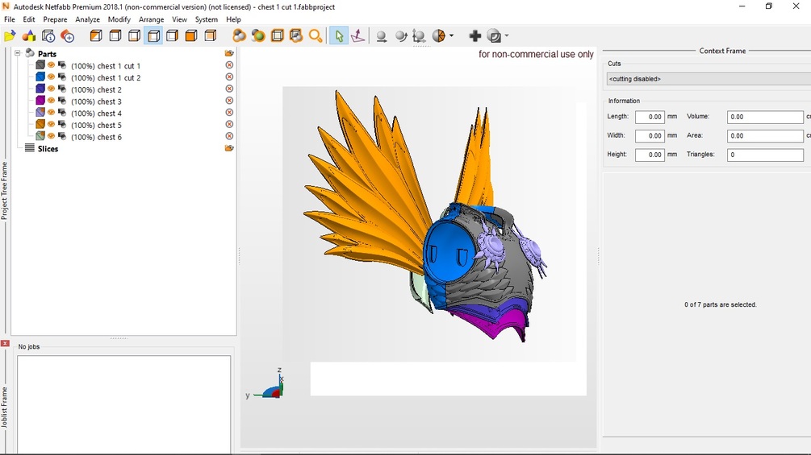Click zoom to platform cube-in-ring icon

click(278, 36)
